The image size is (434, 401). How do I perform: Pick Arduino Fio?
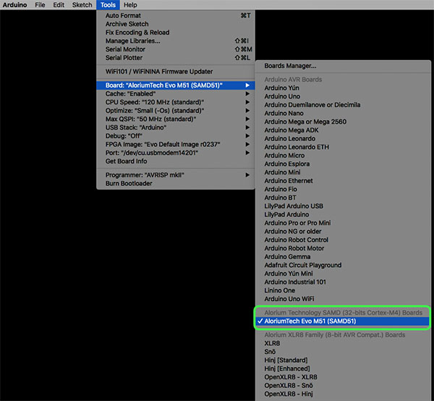(x=343, y=190)
